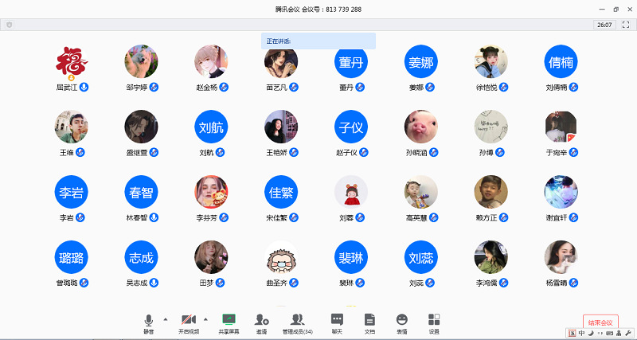
Task: Click the microphone icon next to 刘航
Action: (223, 152)
